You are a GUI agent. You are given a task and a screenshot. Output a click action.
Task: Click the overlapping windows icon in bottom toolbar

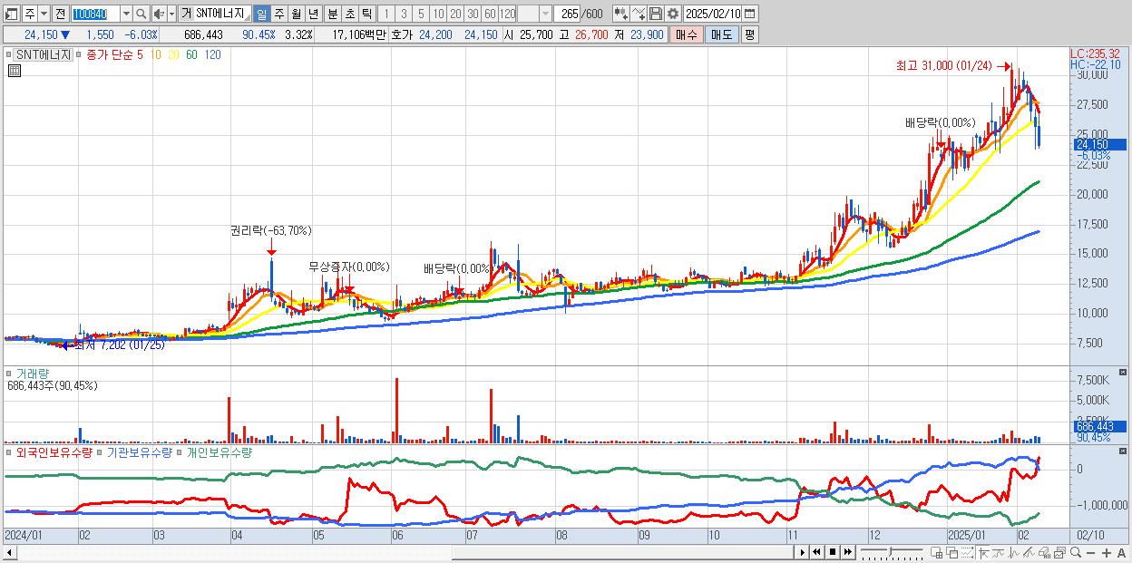point(952,553)
